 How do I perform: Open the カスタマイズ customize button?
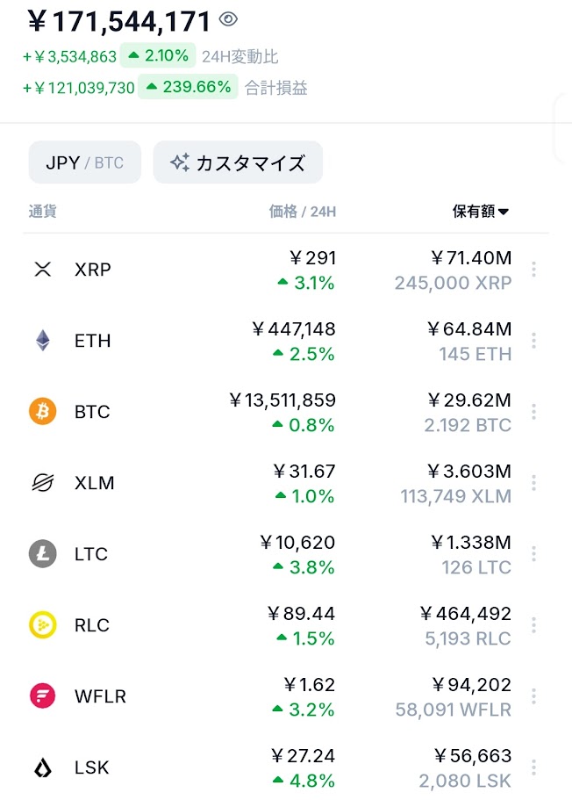238,162
